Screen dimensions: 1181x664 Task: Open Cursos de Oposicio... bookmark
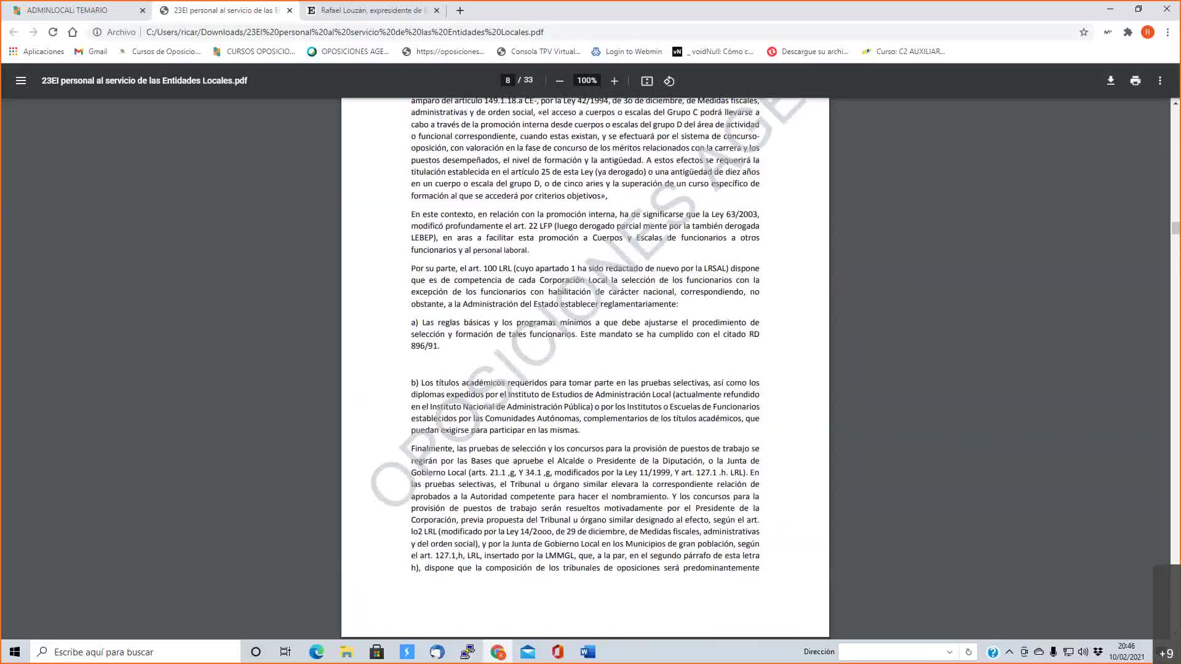tap(160, 52)
